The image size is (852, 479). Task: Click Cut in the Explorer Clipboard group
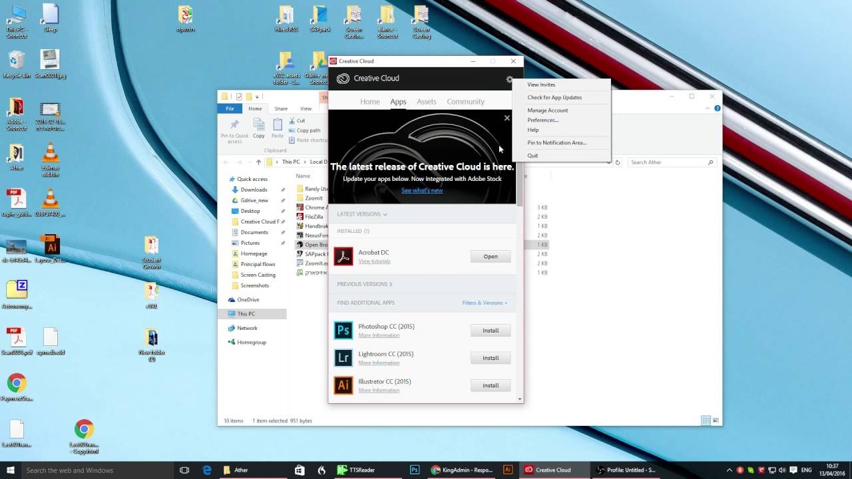[297, 120]
